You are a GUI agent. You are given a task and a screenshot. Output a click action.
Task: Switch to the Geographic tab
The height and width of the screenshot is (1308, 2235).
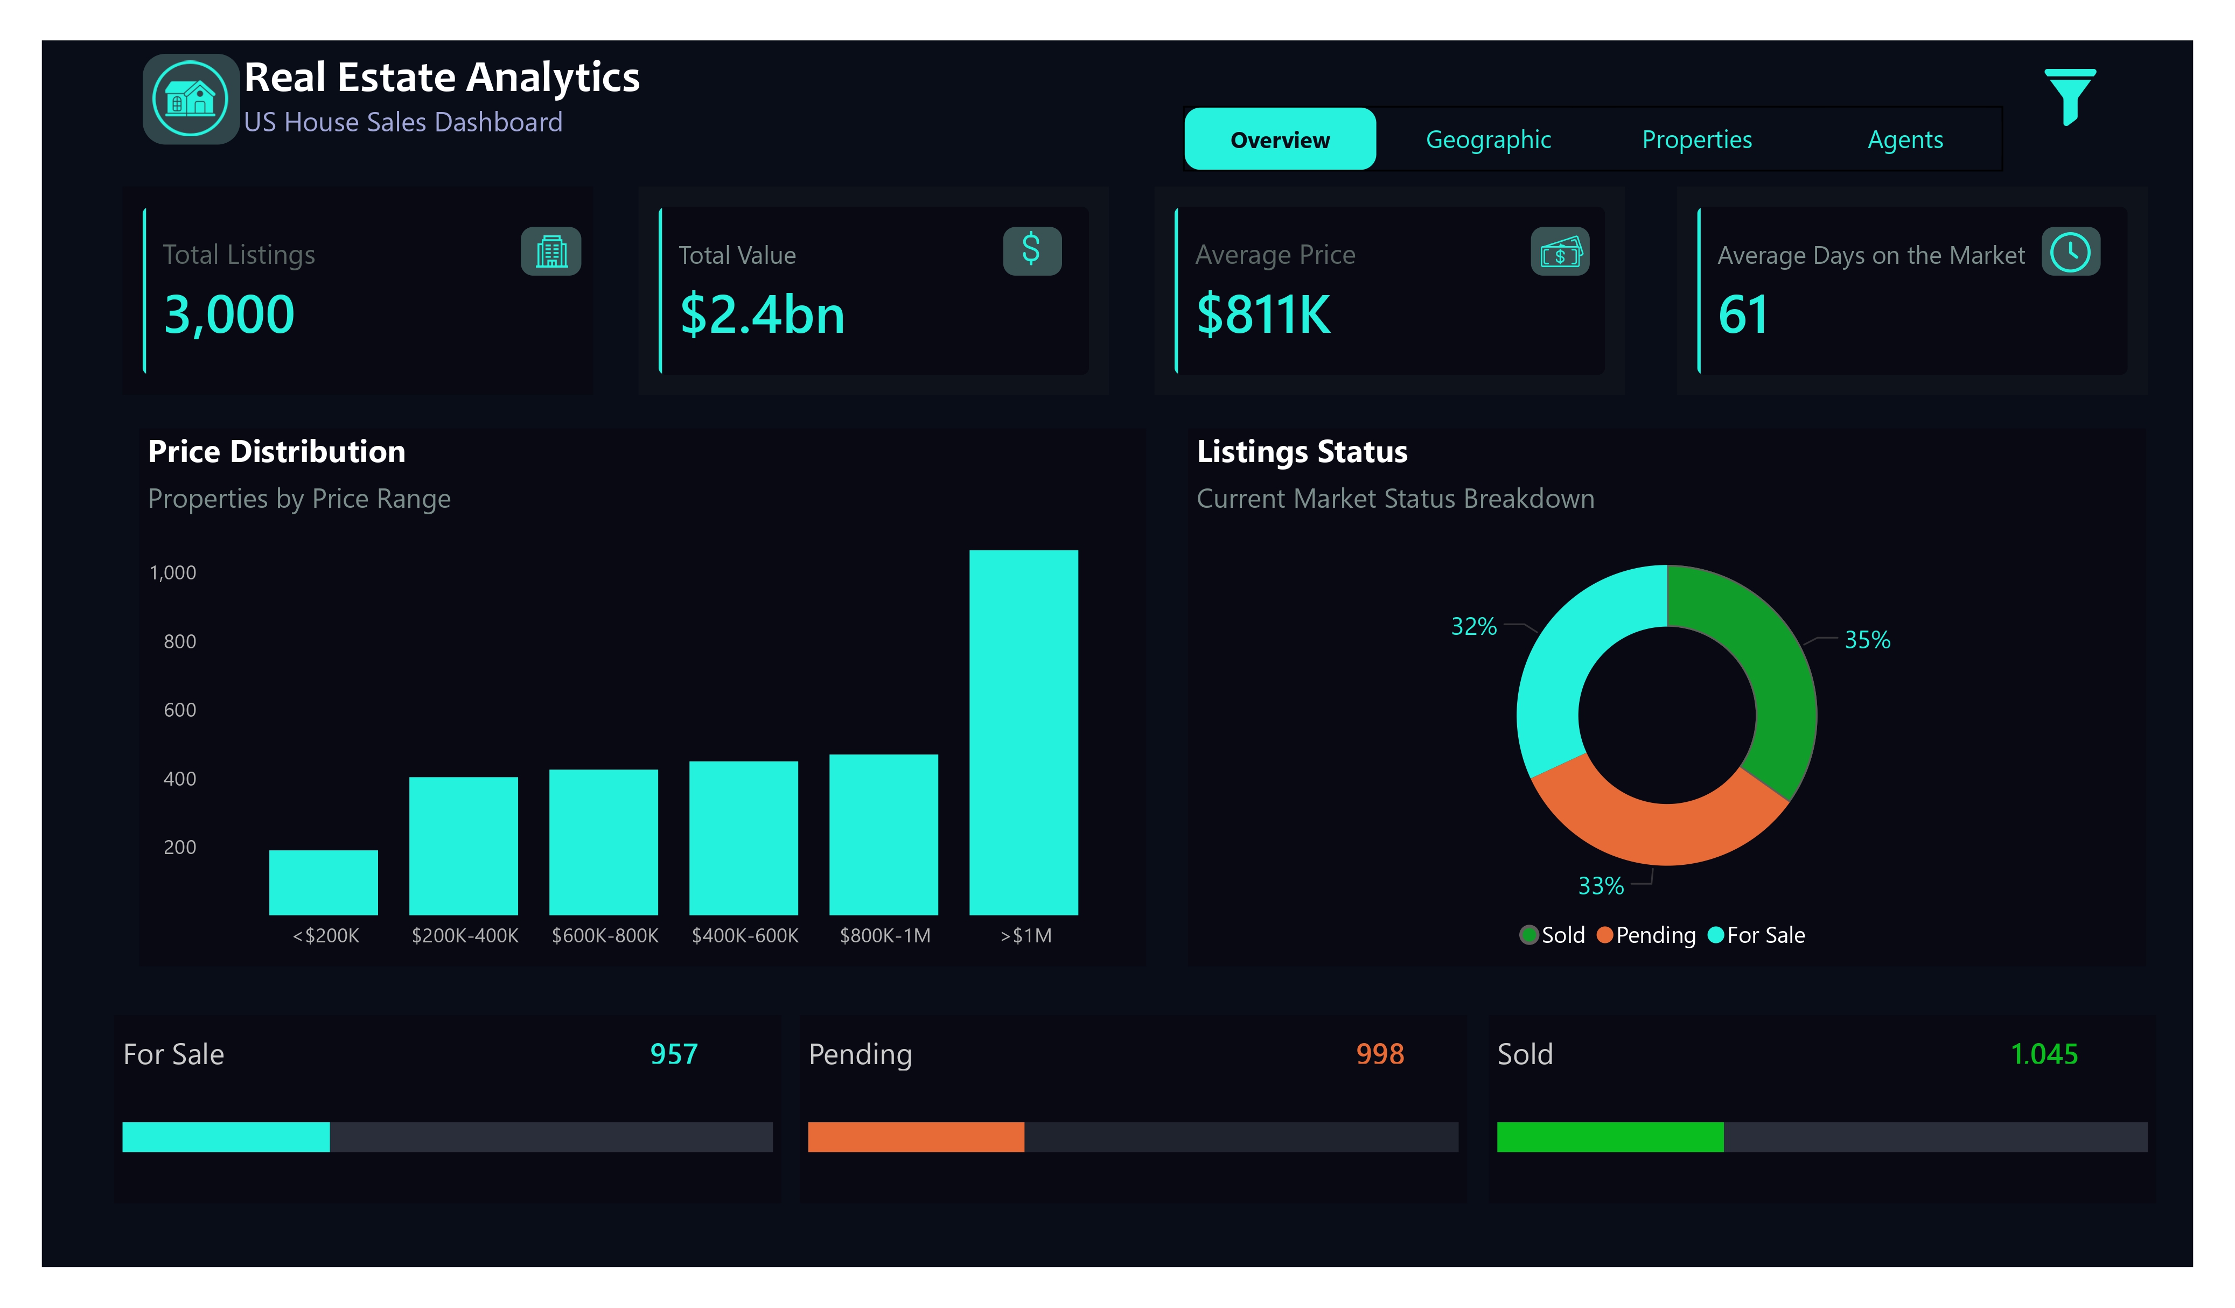pos(1488,138)
